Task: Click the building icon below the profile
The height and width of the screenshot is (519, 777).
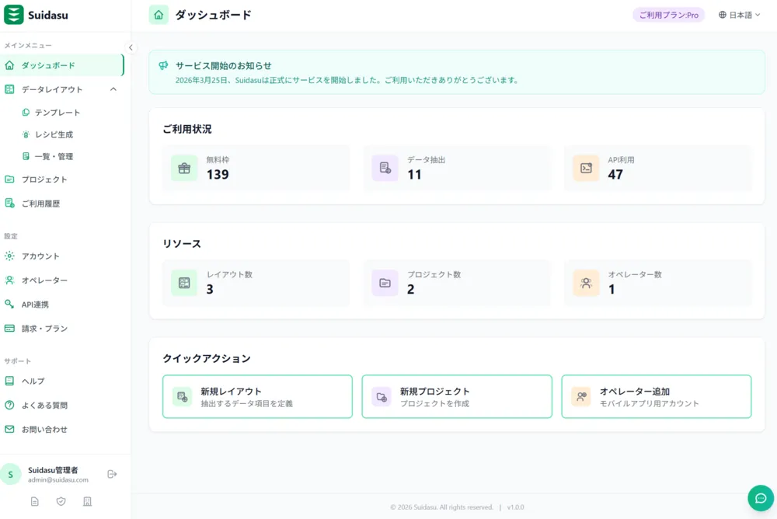Action: (x=87, y=501)
